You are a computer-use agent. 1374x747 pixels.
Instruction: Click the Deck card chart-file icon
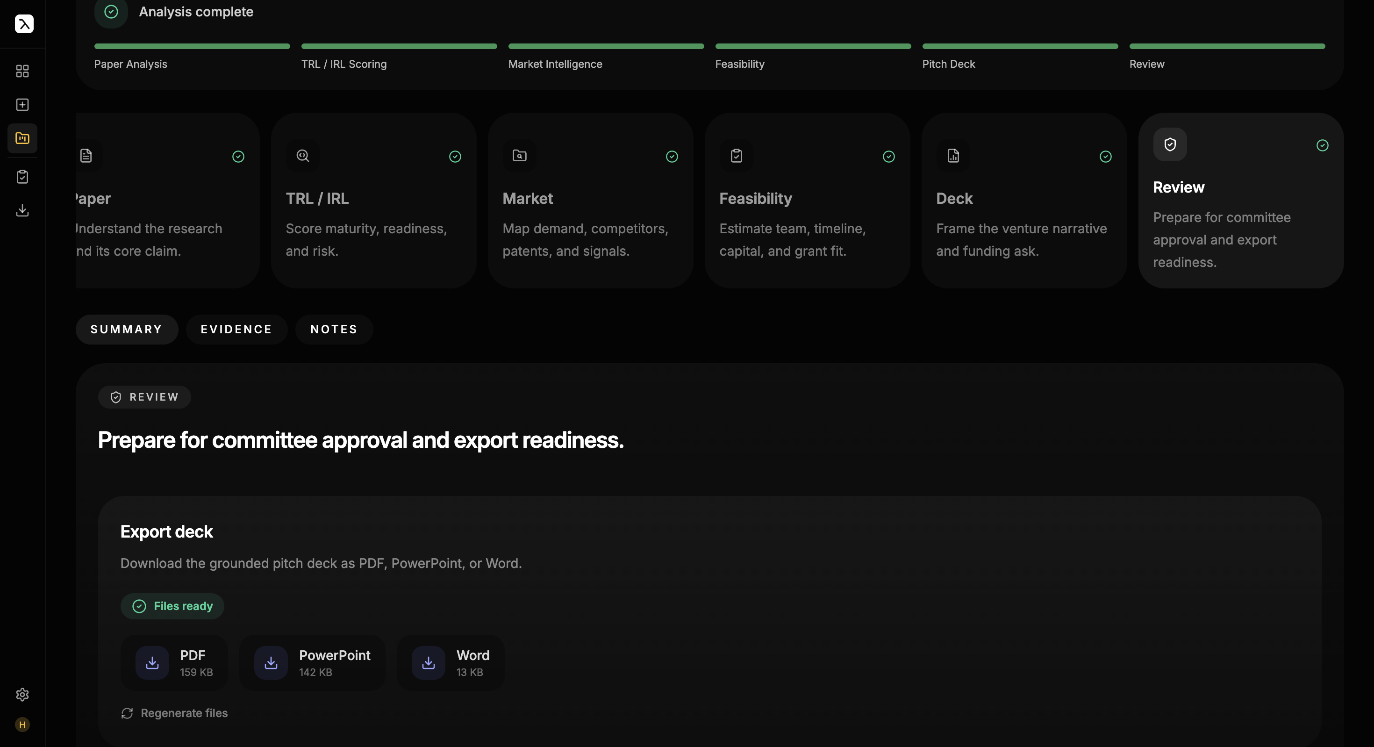[x=953, y=156]
